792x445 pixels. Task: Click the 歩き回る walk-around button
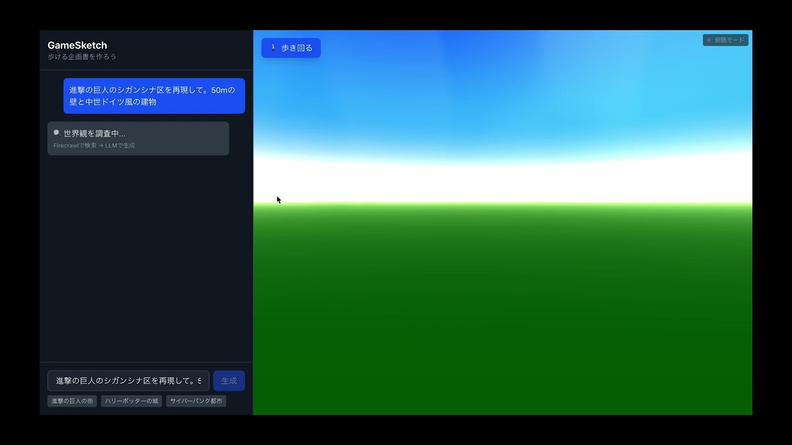tap(291, 48)
